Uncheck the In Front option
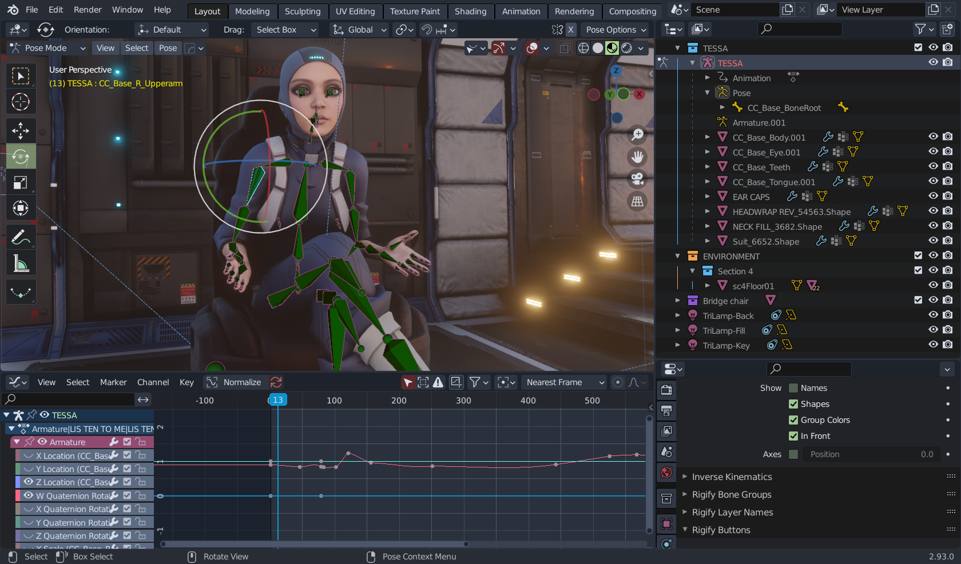The image size is (961, 564). [793, 436]
